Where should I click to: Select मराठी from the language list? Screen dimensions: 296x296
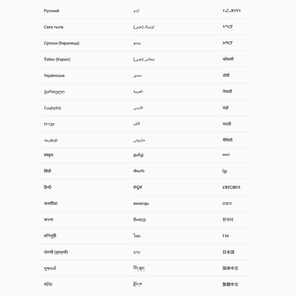pyautogui.click(x=227, y=124)
